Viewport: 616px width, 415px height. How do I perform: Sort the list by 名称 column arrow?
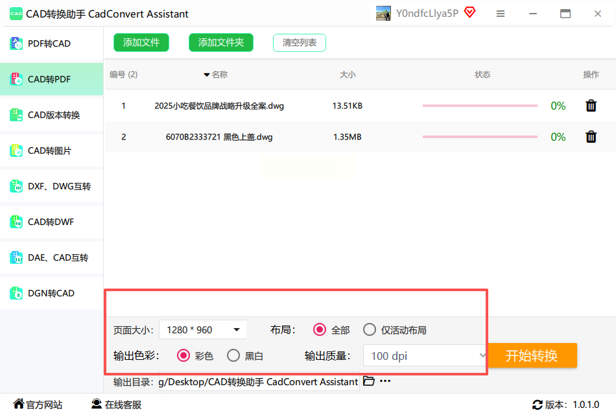[x=207, y=75]
